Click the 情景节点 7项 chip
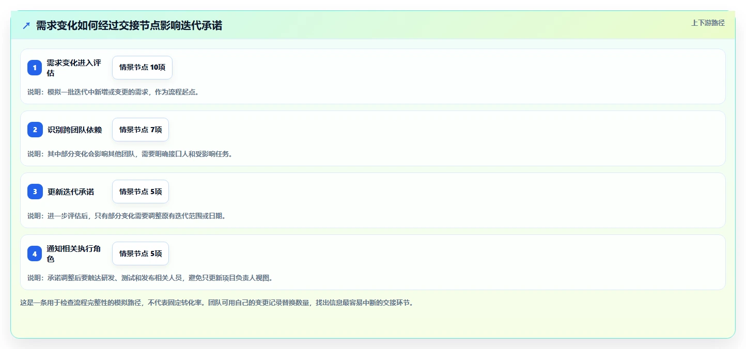The height and width of the screenshot is (349, 746). click(x=141, y=130)
